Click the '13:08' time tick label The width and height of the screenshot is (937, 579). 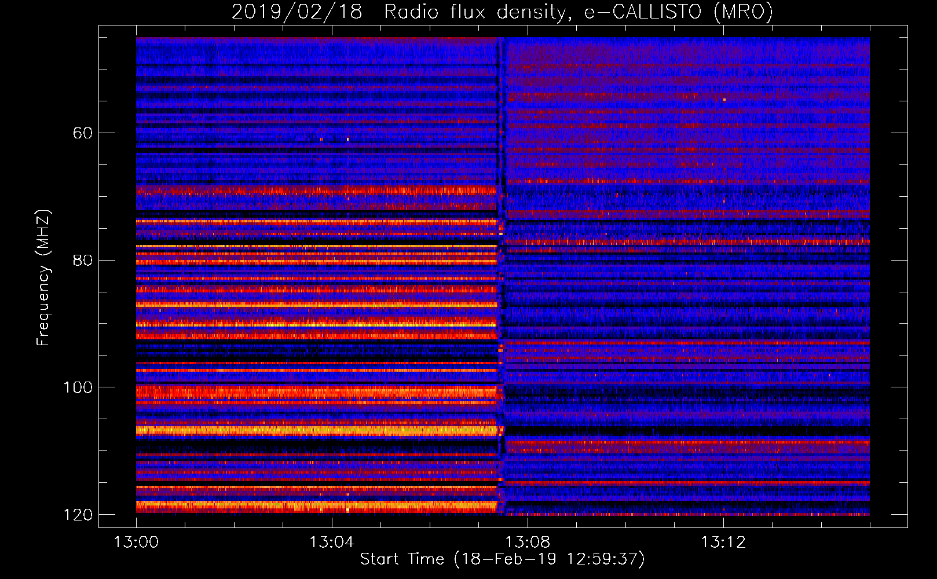pyautogui.click(x=528, y=543)
